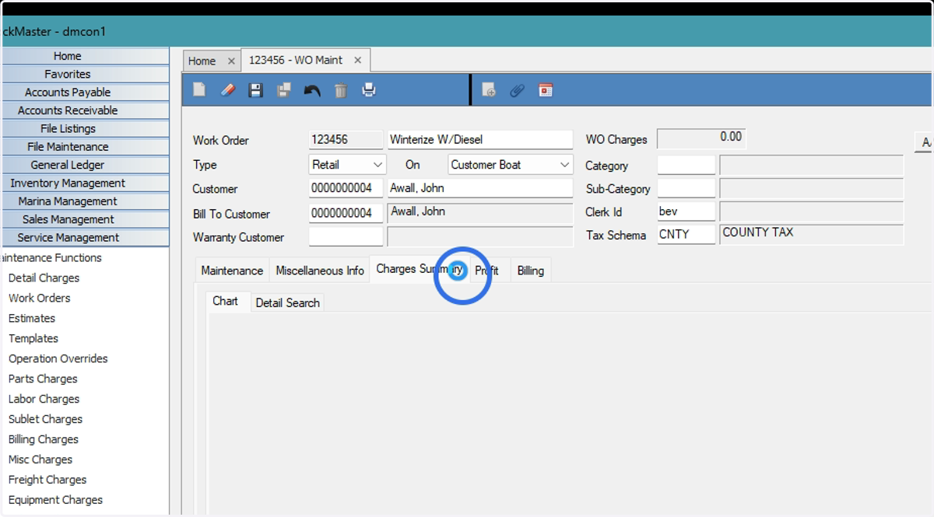
Task: Select Misc Charges in sidebar list
Action: 40,459
